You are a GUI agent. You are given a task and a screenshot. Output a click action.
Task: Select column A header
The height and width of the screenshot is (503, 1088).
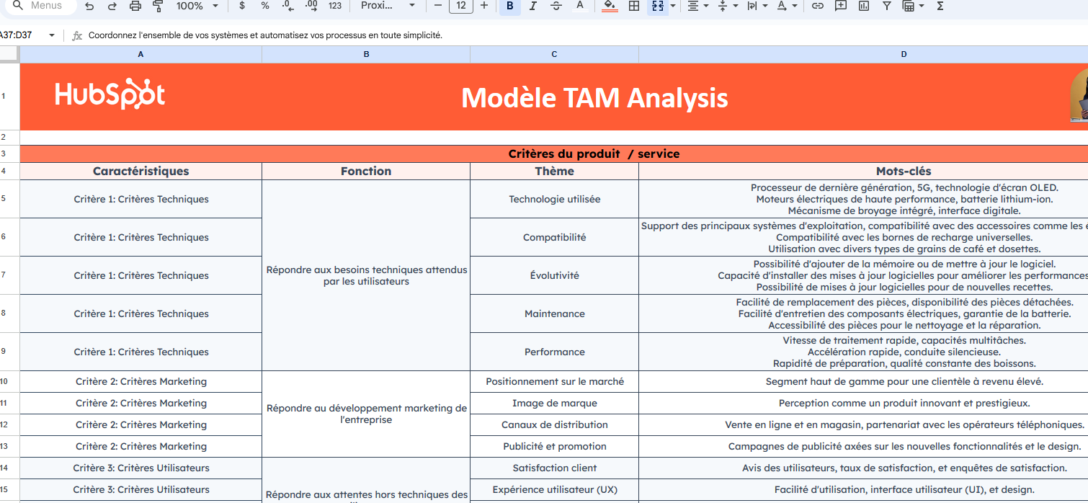[141, 55]
